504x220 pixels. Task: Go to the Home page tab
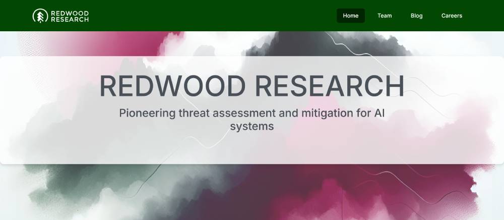(350, 16)
